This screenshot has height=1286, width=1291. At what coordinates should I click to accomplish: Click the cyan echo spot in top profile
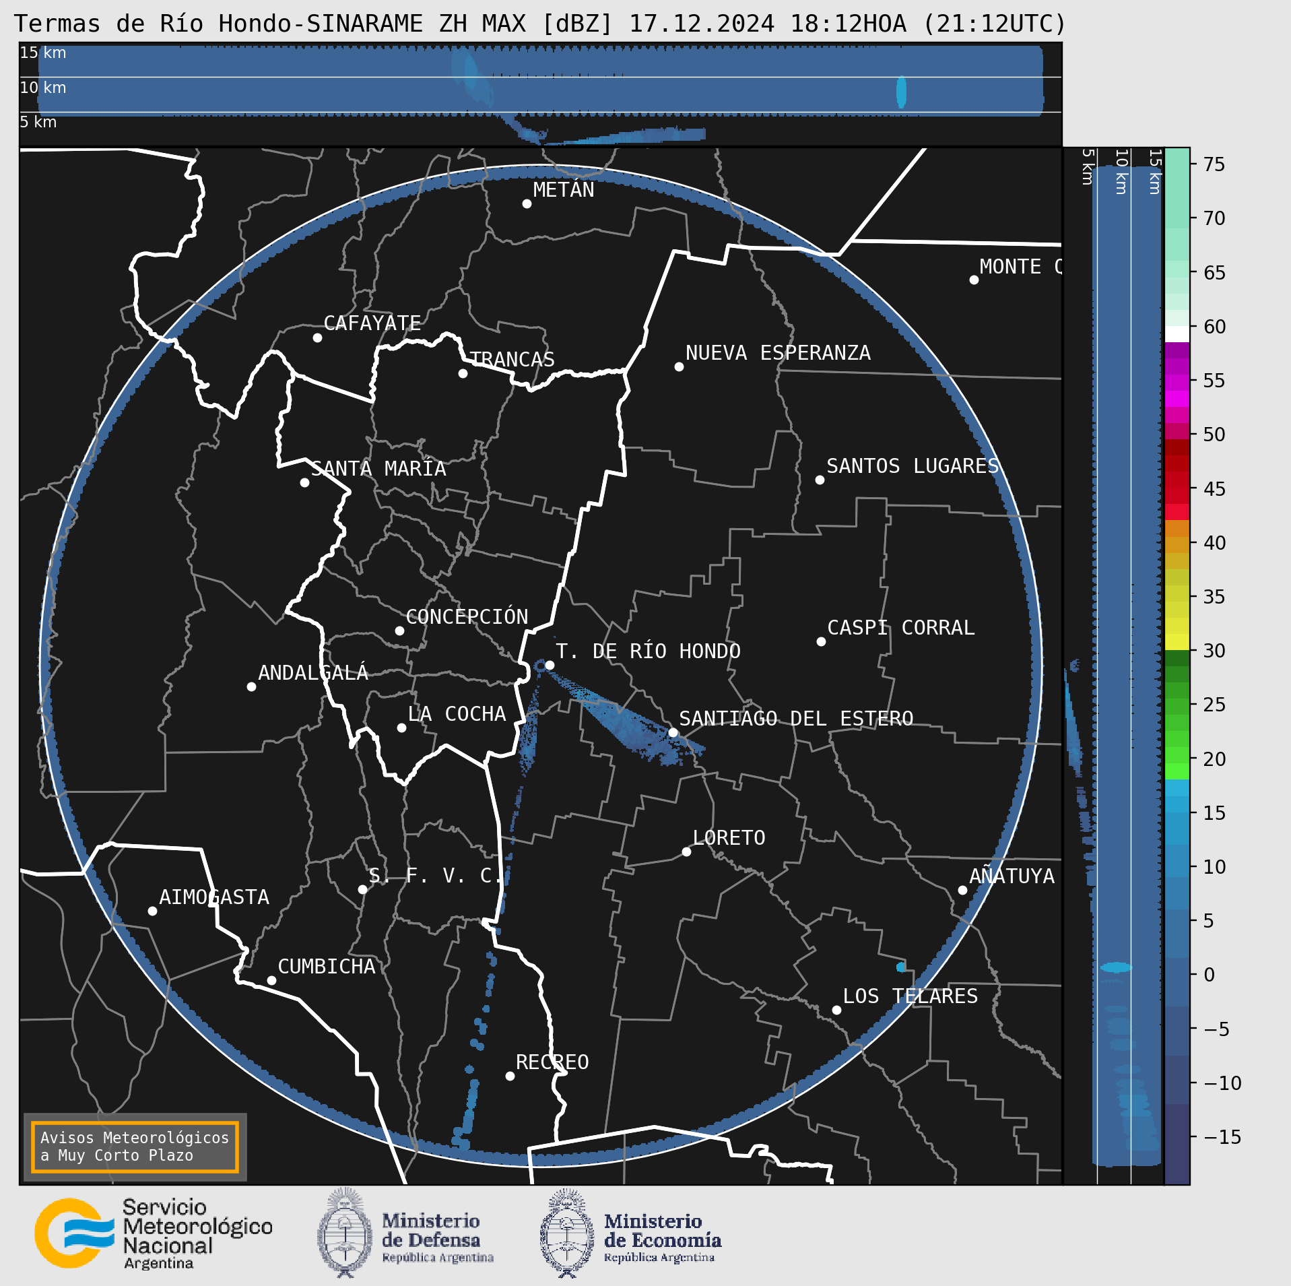[x=901, y=92]
